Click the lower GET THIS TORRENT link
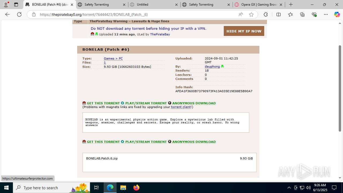 [x=103, y=142]
